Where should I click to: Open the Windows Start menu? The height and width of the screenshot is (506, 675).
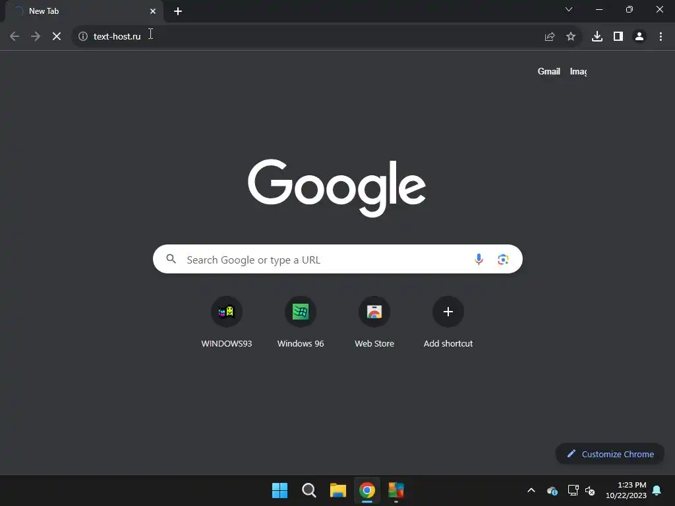pos(279,490)
